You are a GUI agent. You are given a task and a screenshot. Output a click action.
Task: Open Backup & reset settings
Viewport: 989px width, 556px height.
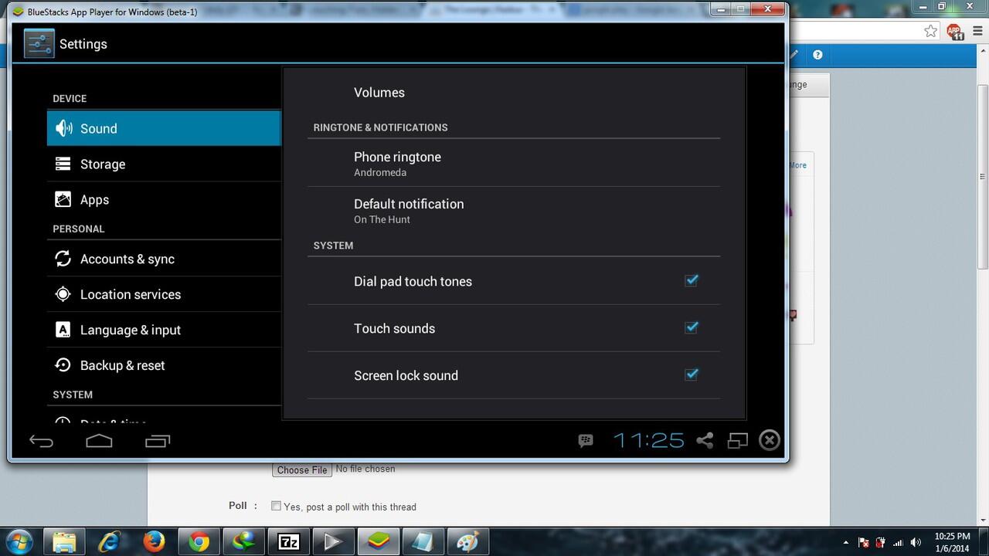pyautogui.click(x=164, y=365)
